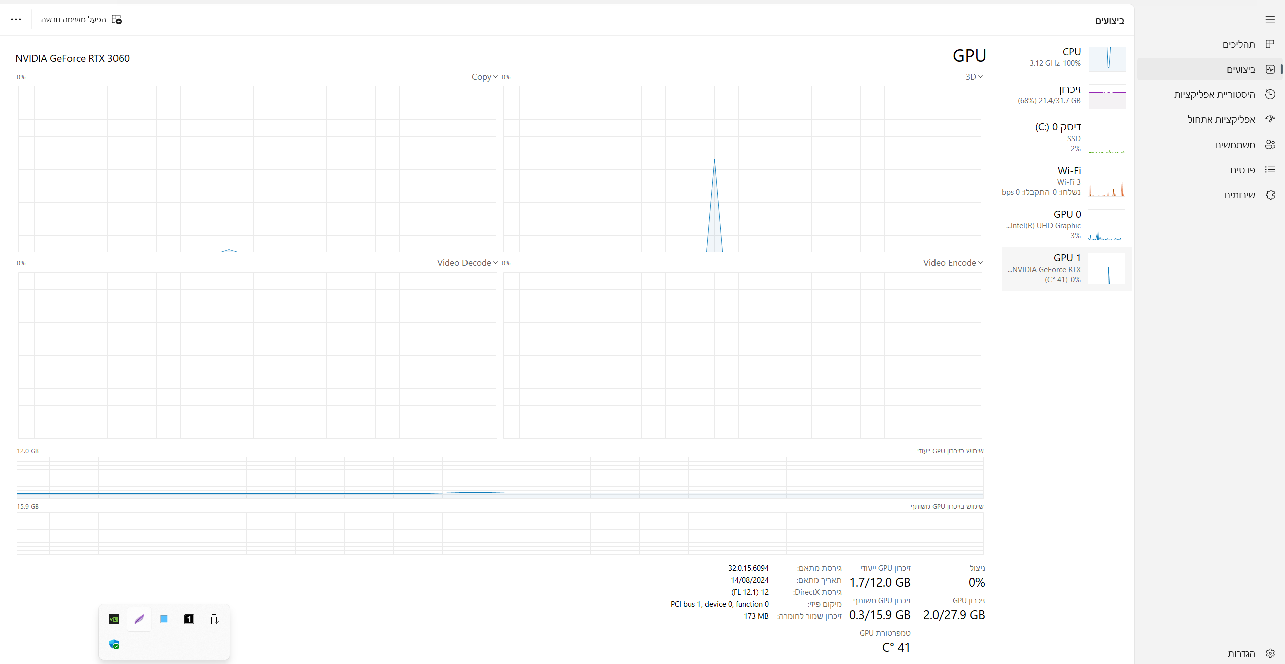Click the memory mini graph thumbnail
The height and width of the screenshot is (664, 1285).
tap(1107, 97)
